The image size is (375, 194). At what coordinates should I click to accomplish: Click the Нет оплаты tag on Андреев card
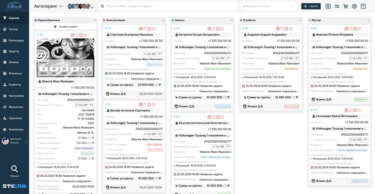[292, 107]
